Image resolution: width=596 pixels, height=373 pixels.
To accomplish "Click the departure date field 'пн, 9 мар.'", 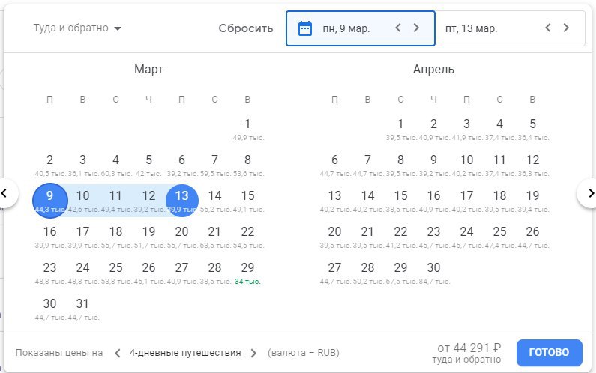I will tap(346, 28).
